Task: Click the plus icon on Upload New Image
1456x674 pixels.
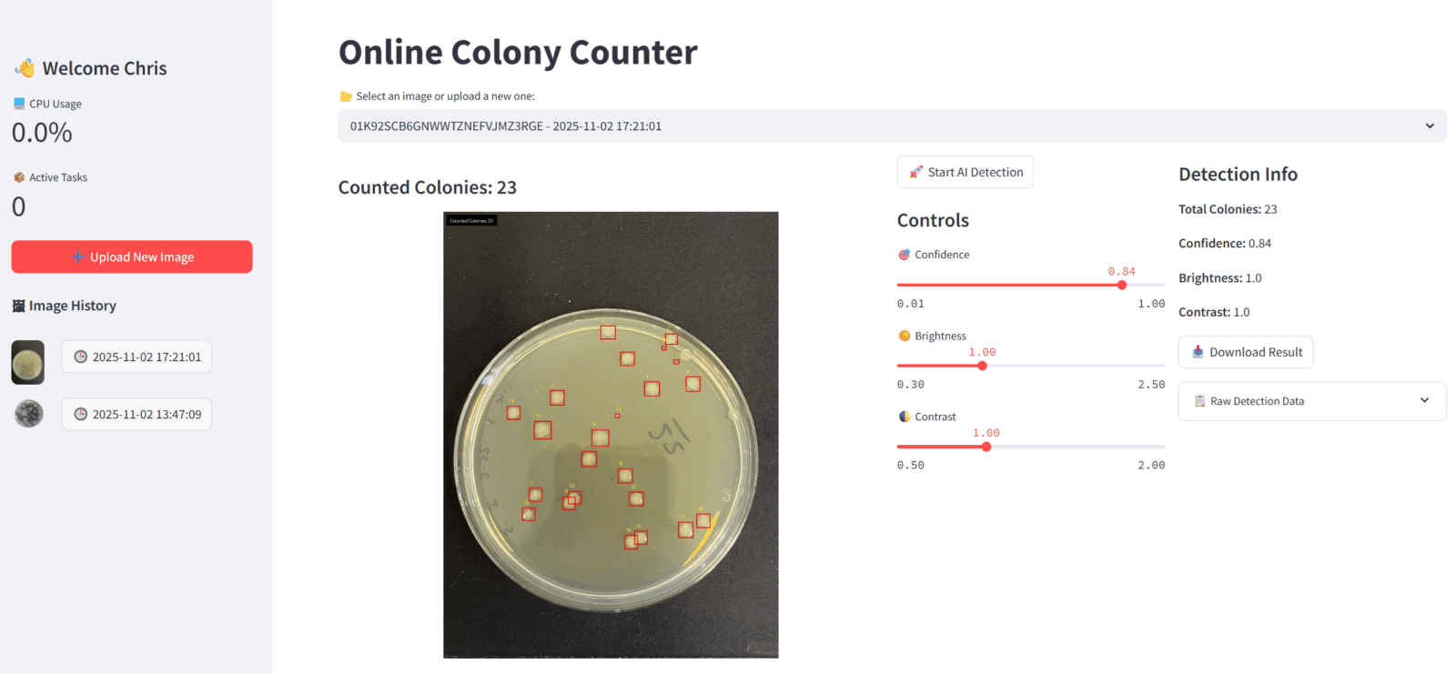Action: pyautogui.click(x=78, y=257)
